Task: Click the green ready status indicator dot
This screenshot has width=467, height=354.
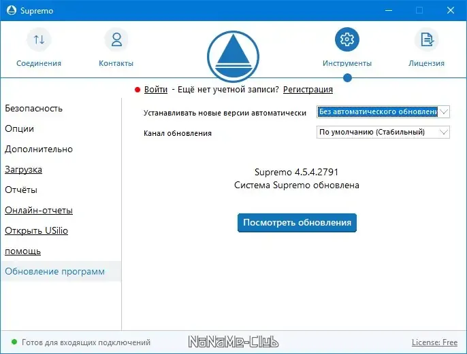Action: (14, 342)
